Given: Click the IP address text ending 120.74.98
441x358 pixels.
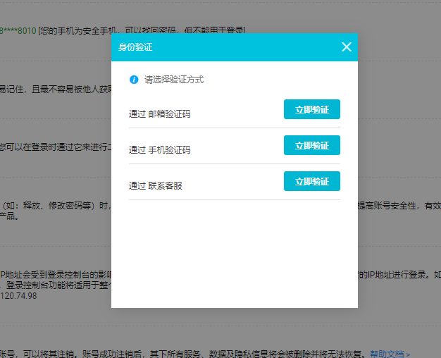Looking at the screenshot, I should click(x=18, y=296).
